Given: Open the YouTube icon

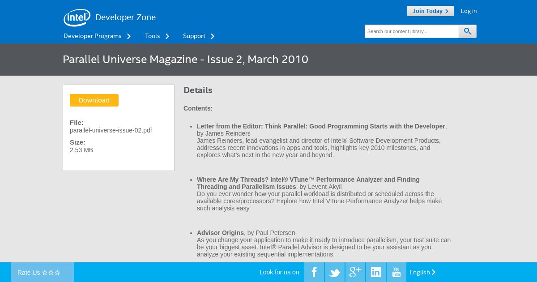Looking at the screenshot, I should click(x=396, y=272).
